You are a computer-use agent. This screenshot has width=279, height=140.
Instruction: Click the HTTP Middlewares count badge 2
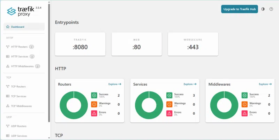37,66
